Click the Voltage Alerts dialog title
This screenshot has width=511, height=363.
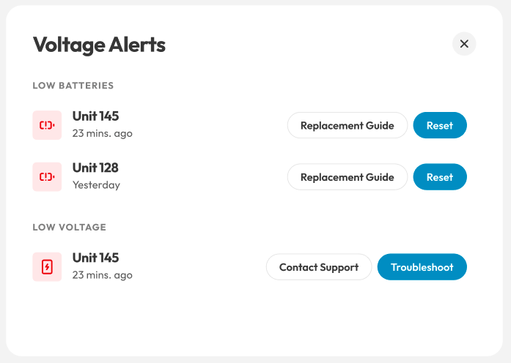(99, 45)
